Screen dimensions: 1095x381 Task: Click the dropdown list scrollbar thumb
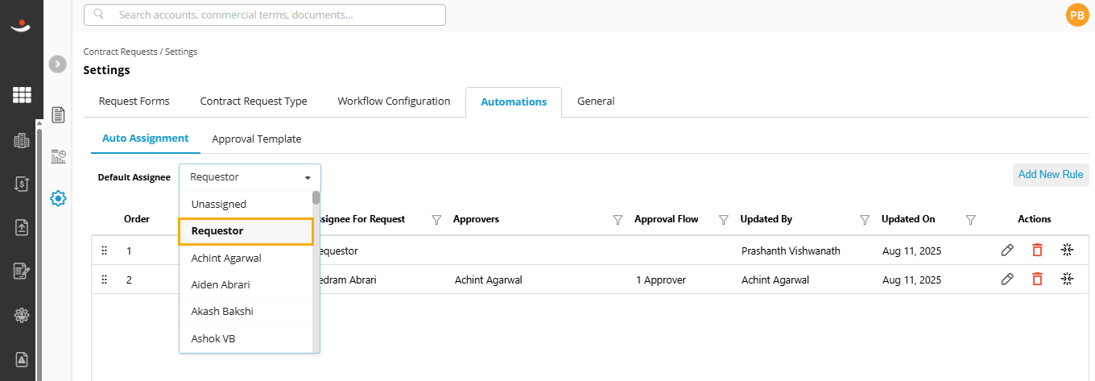pyautogui.click(x=316, y=198)
